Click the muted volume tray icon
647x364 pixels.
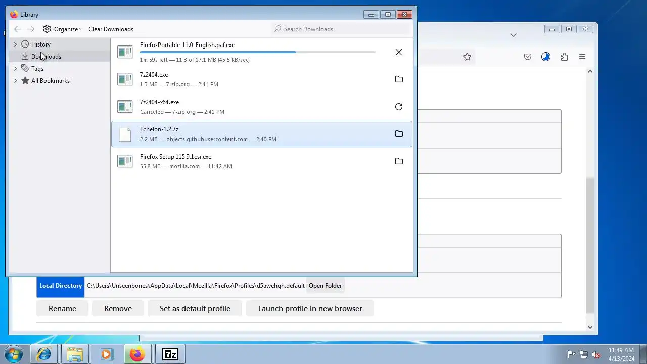tap(596, 354)
